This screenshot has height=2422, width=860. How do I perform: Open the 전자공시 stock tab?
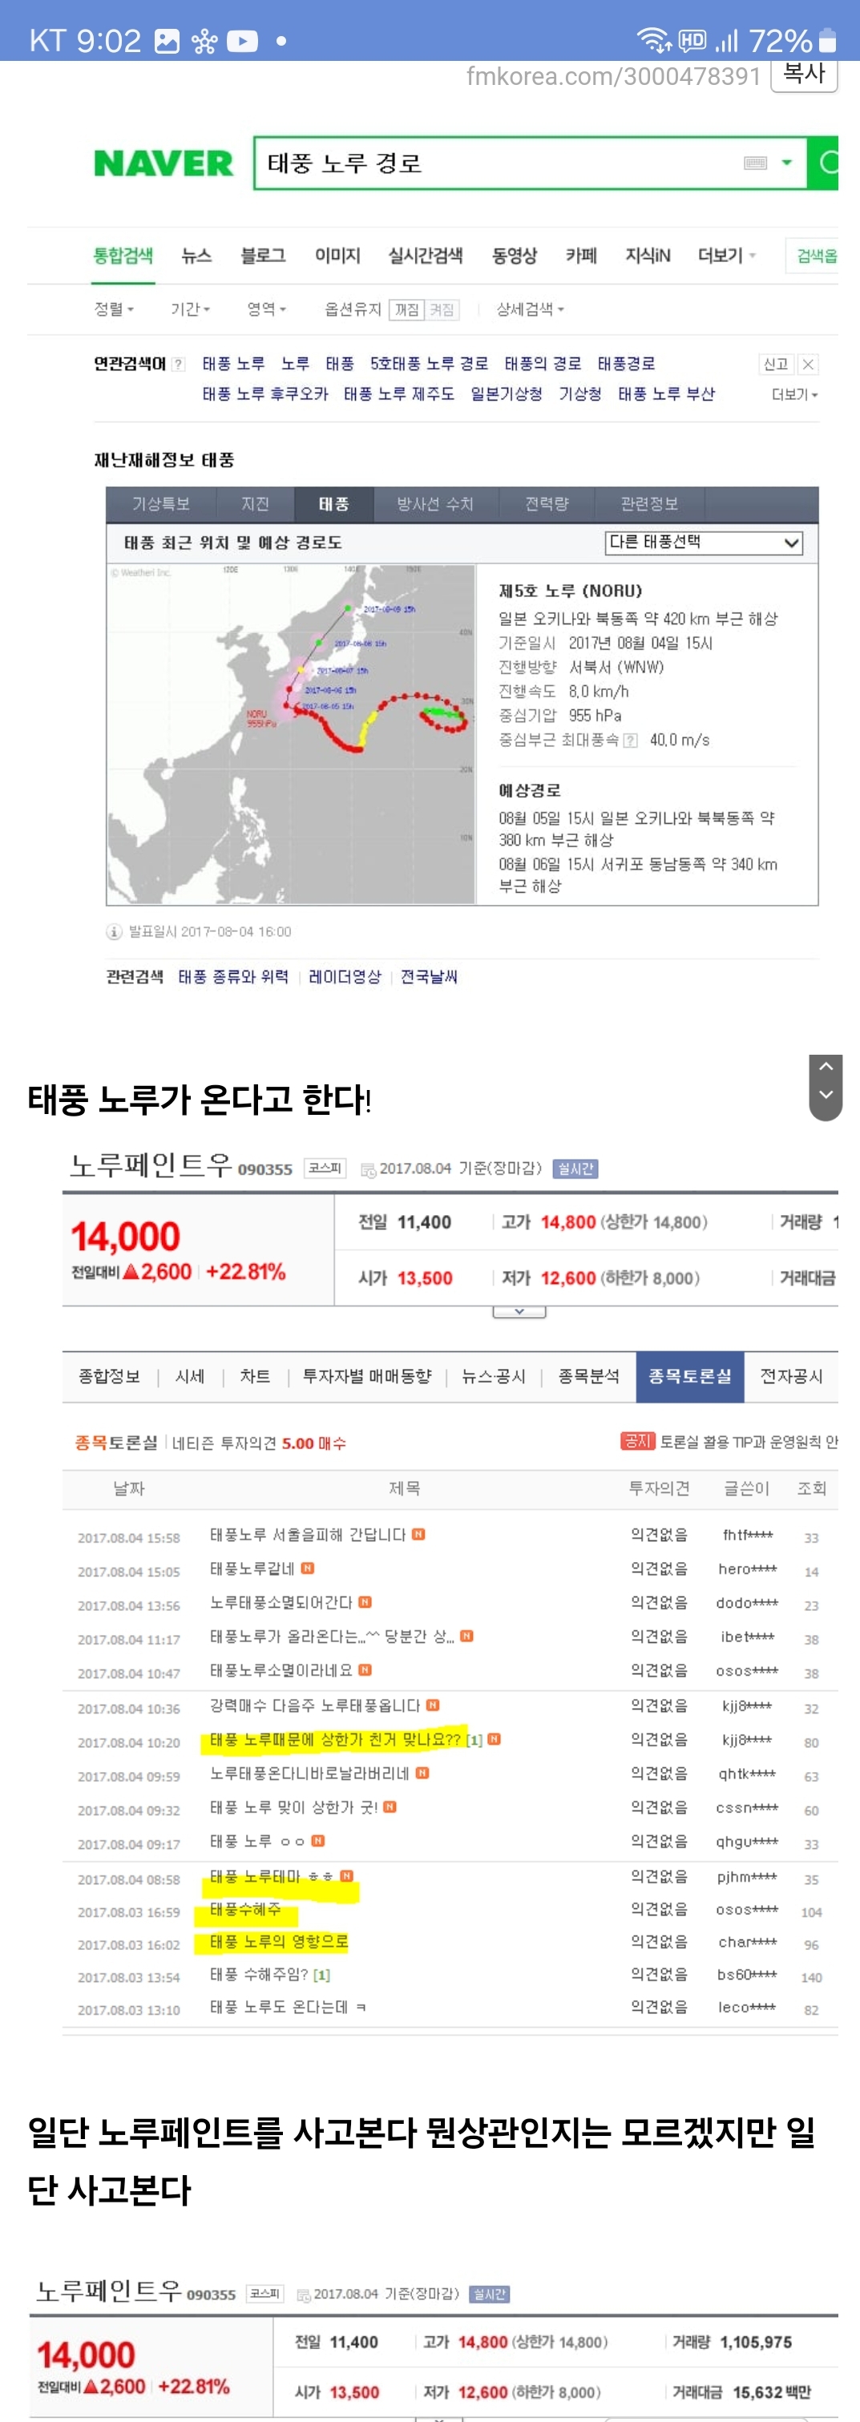pyautogui.click(x=791, y=1378)
